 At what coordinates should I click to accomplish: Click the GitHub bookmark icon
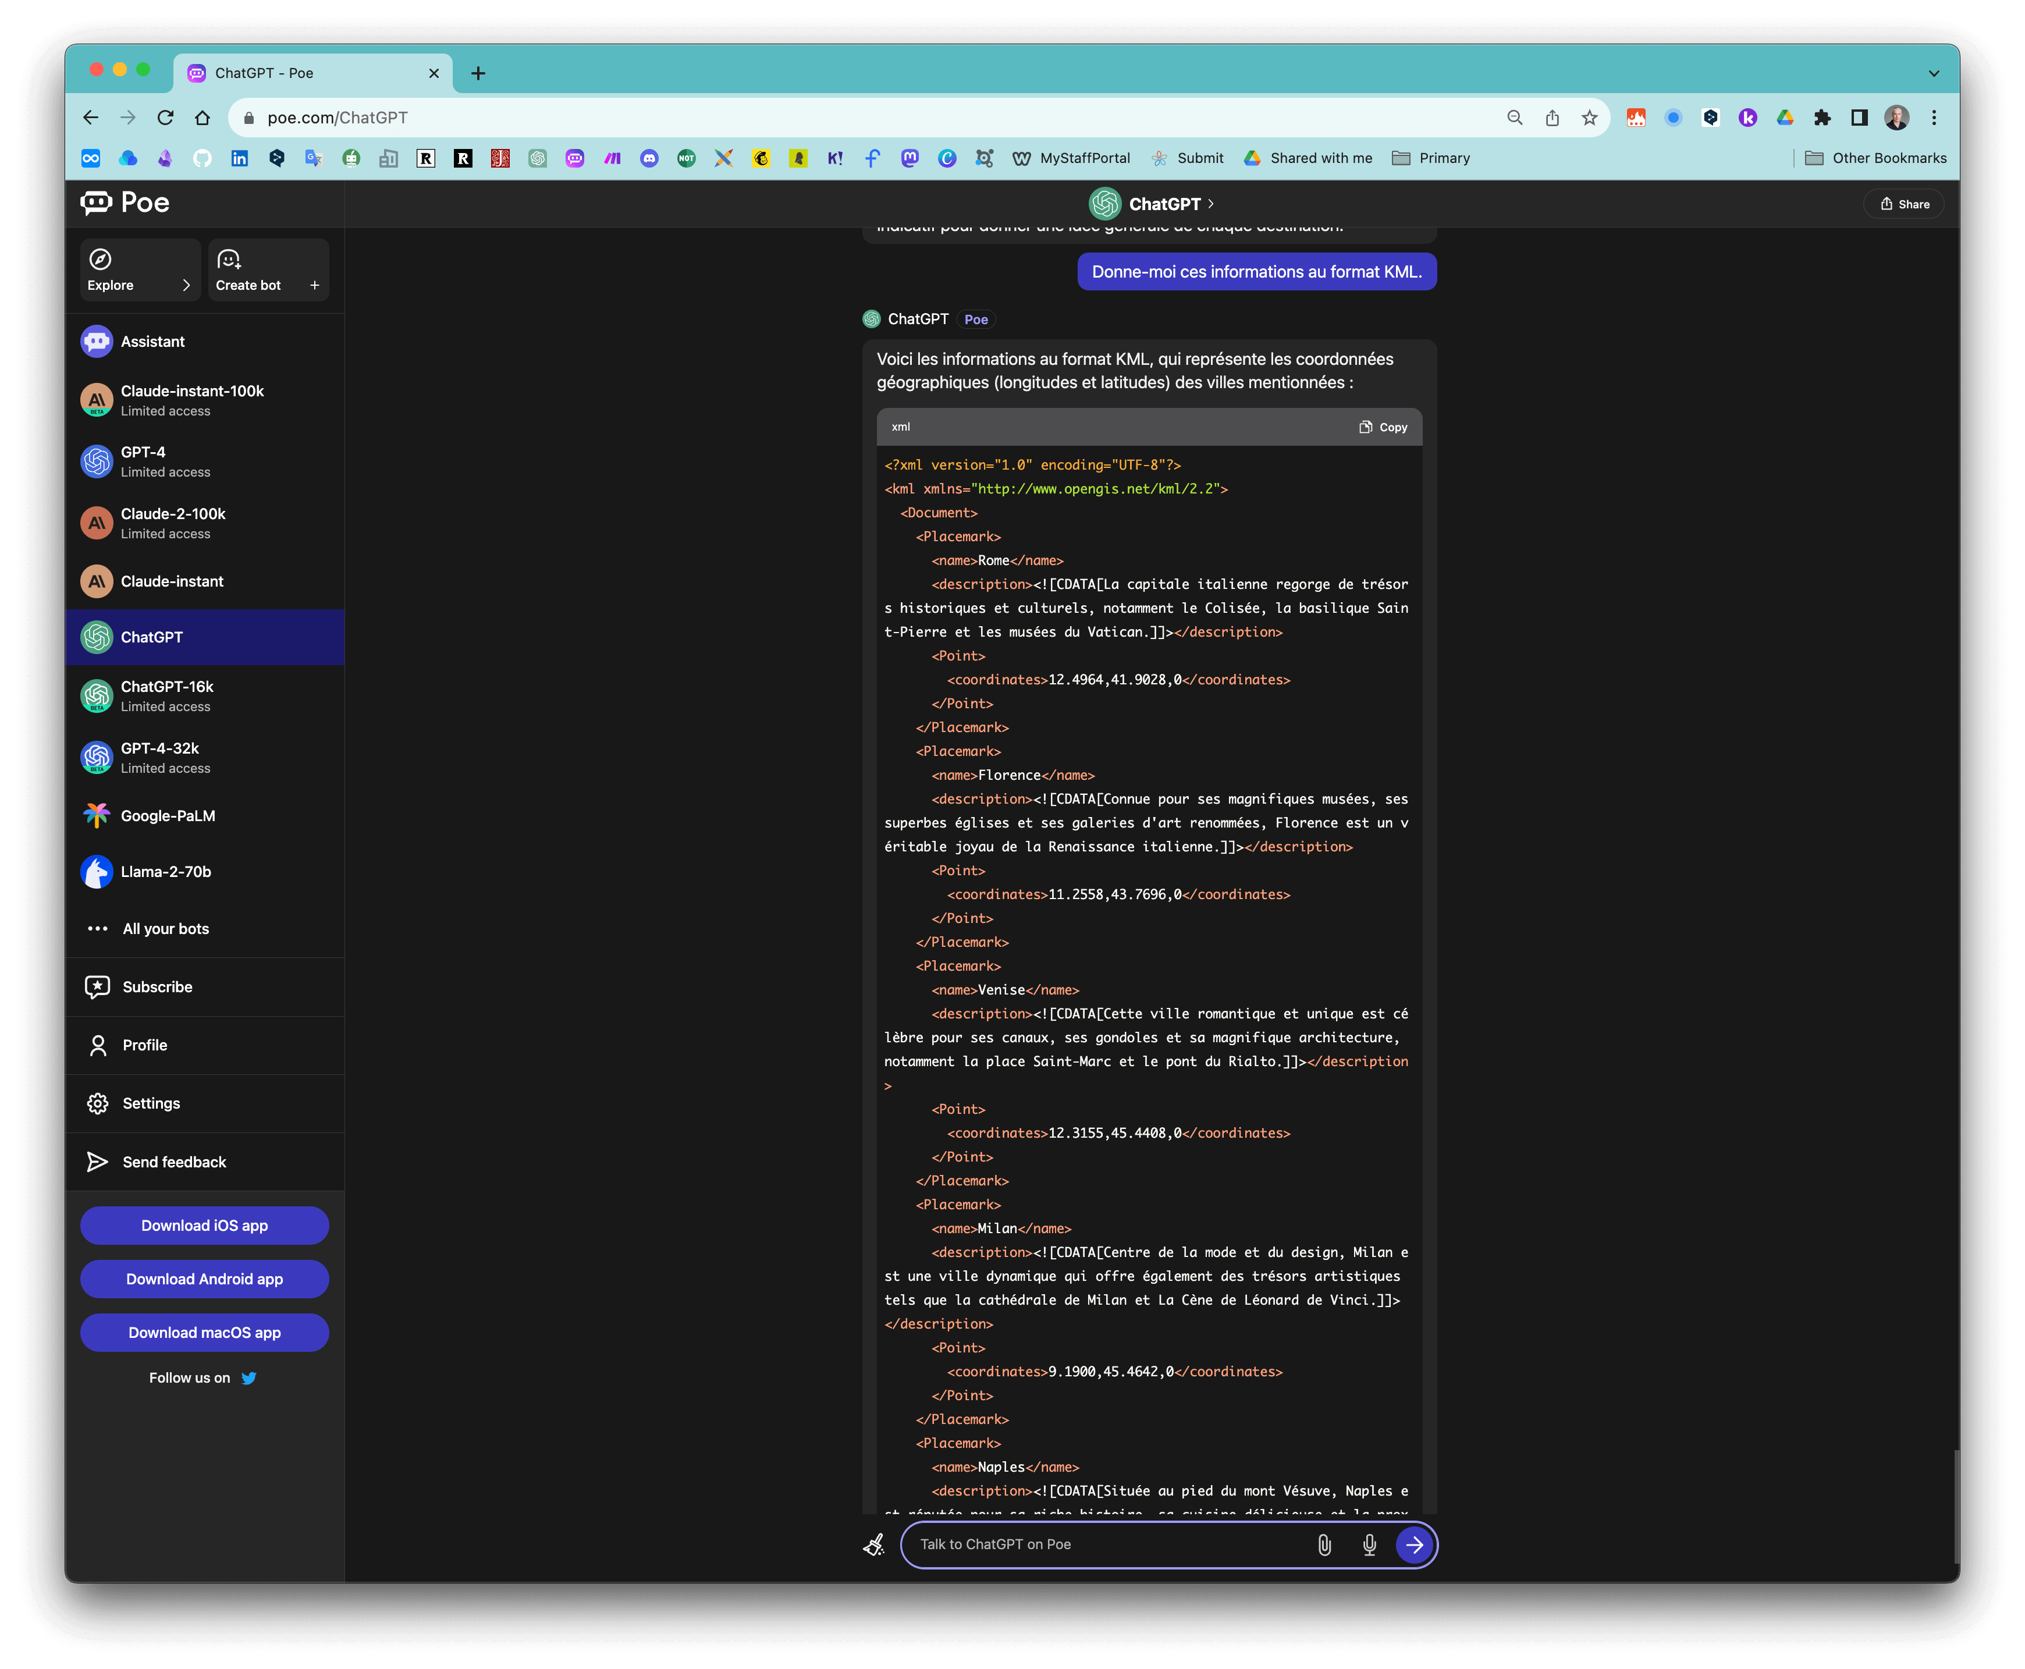point(202,158)
